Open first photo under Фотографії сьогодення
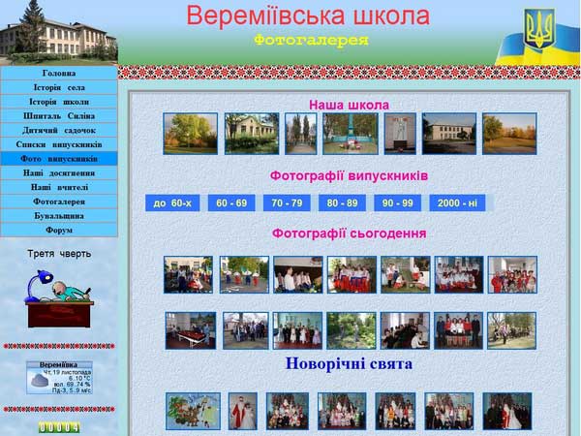This screenshot has width=581, height=436. pos(188,274)
